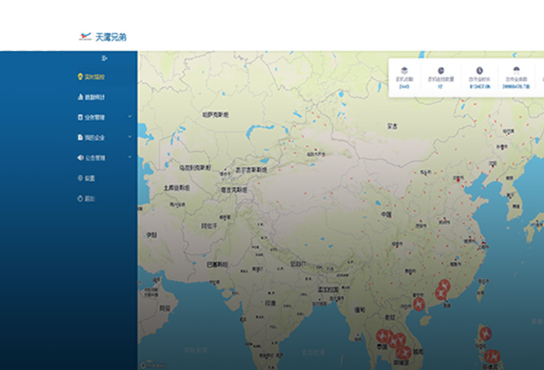
Task: Click the 飞机总数 count value
Action: tap(404, 86)
